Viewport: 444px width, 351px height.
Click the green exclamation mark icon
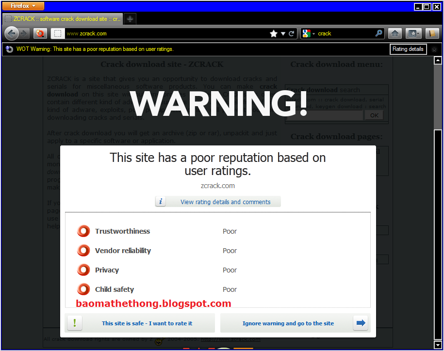click(x=74, y=323)
